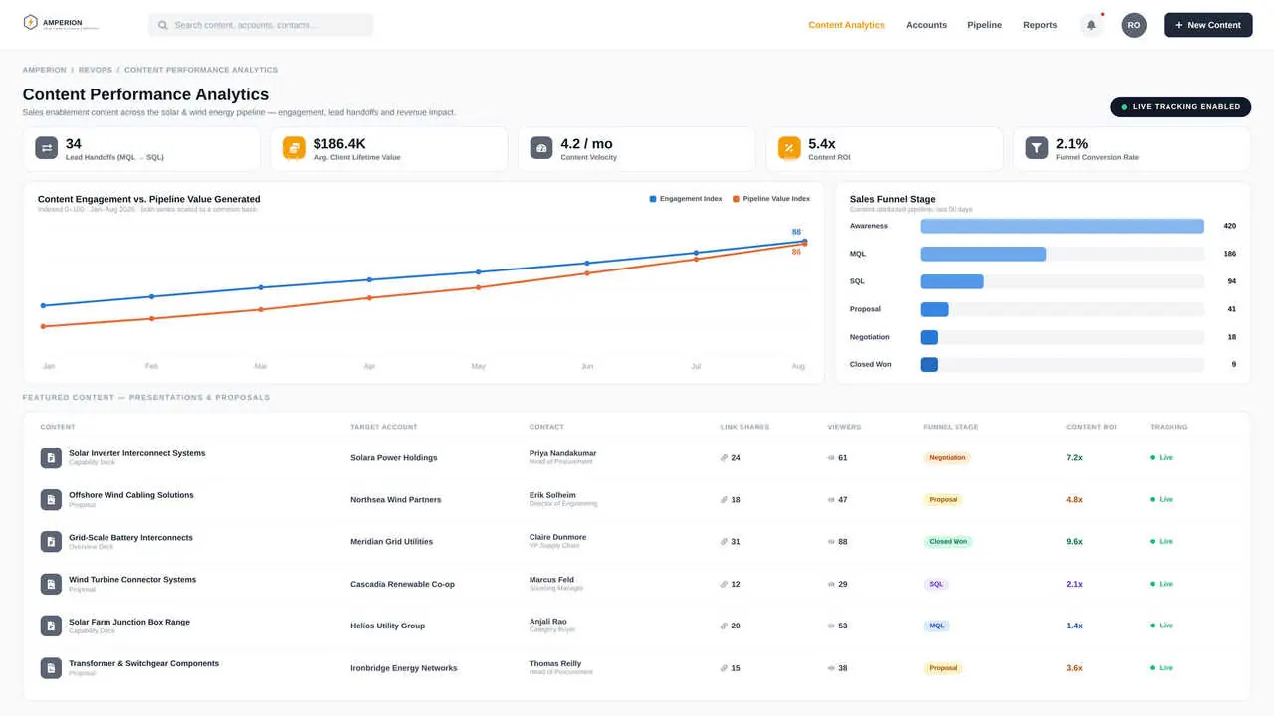Click the document icon for Grid-Scale Battery Interconnects
This screenshot has height=716, width=1274.
[x=51, y=542]
